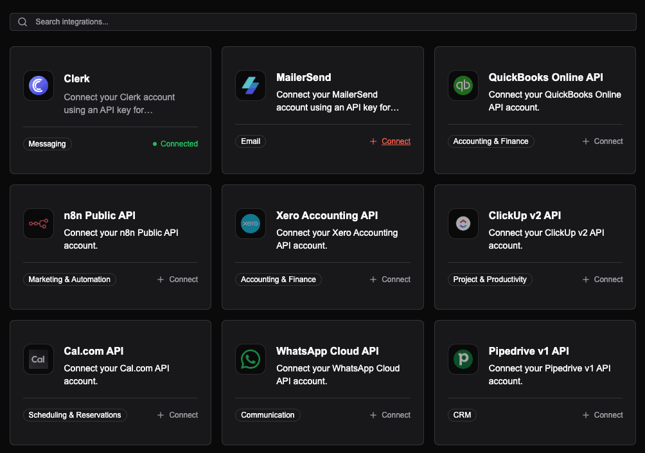The image size is (645, 453).
Task: Click the MailerSend logo icon
Action: pyautogui.click(x=251, y=85)
